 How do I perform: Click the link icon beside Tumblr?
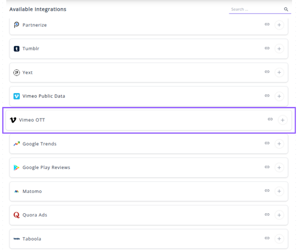click(267, 48)
